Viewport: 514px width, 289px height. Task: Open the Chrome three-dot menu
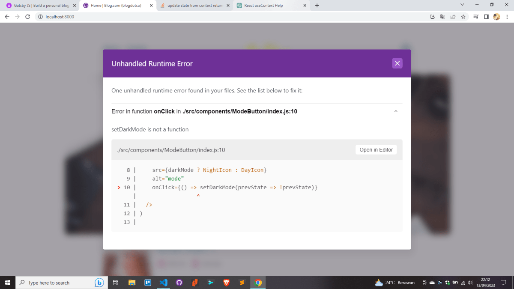pos(507,17)
